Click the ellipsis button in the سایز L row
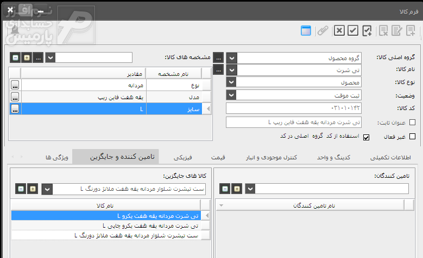Viewport: 423px width, 258px height. (x=15, y=109)
